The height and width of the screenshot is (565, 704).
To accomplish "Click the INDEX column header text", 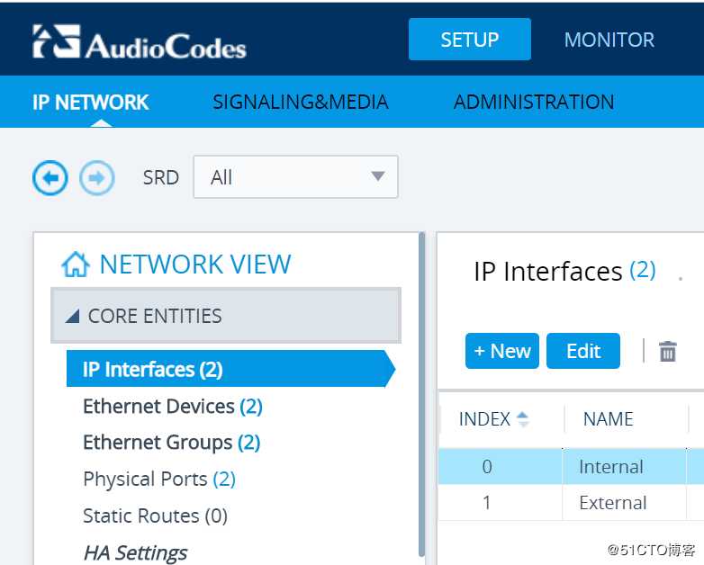I will pos(484,419).
